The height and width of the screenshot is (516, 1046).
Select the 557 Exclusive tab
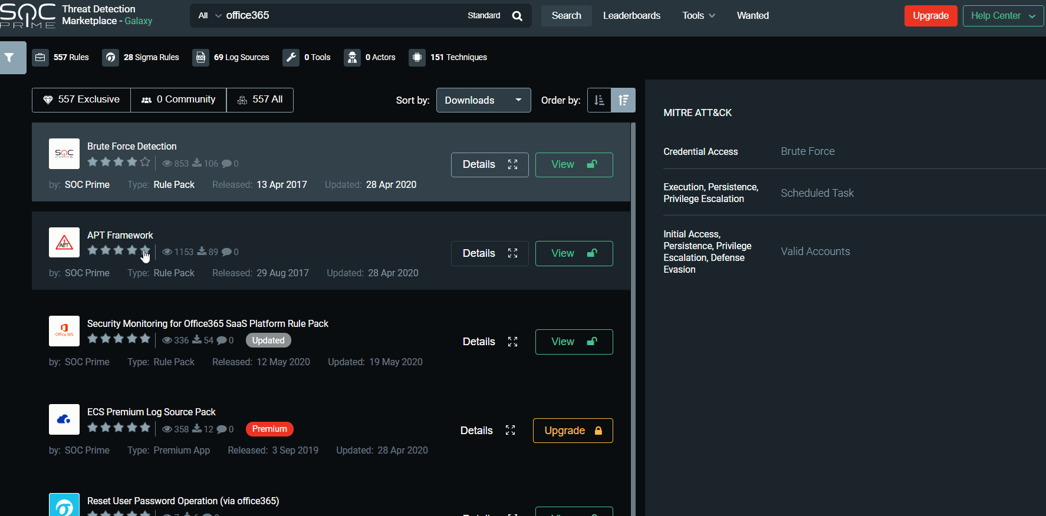tap(81, 100)
